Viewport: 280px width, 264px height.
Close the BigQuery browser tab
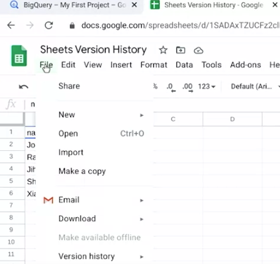134,5
